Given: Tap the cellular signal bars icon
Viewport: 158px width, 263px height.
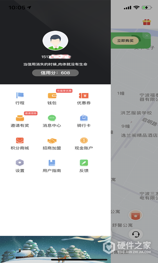Looking at the screenshot, I should [128, 8].
